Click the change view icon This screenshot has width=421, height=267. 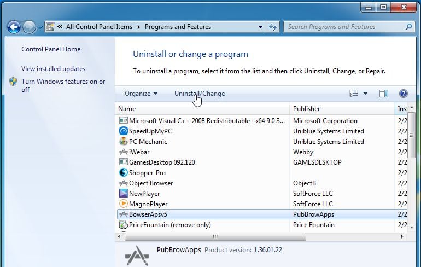point(353,94)
